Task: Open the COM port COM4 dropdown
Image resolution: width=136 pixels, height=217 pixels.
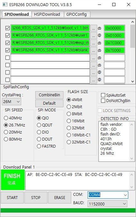Action: (108, 195)
